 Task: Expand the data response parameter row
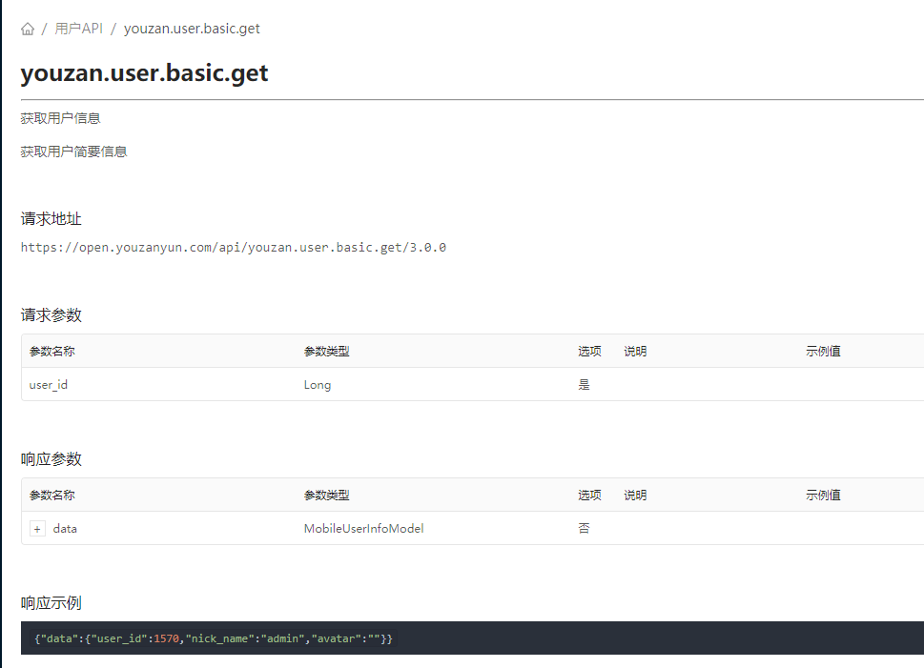point(37,529)
